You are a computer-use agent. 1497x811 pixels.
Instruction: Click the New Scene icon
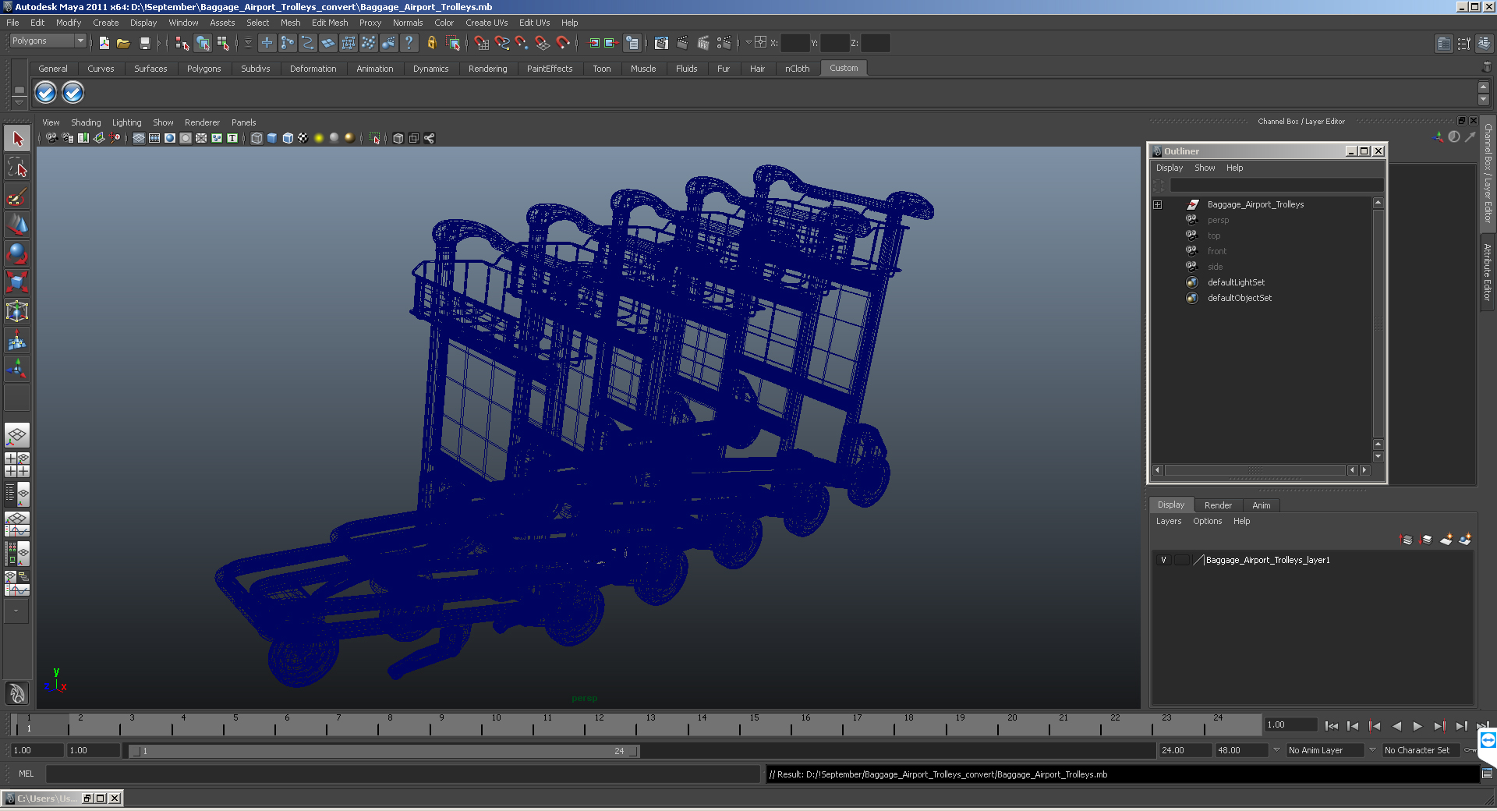tap(104, 43)
